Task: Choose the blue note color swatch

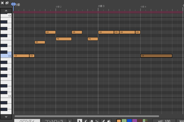Action: coord(129,121)
